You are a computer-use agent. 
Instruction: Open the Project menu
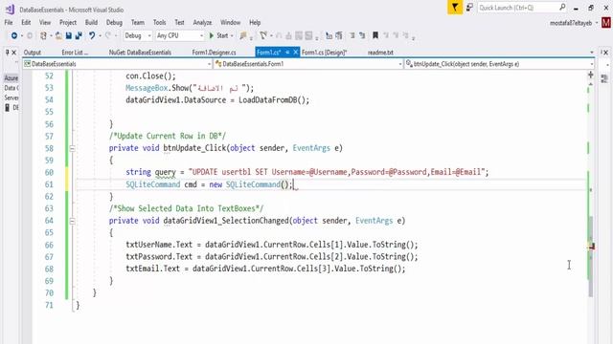[68, 23]
